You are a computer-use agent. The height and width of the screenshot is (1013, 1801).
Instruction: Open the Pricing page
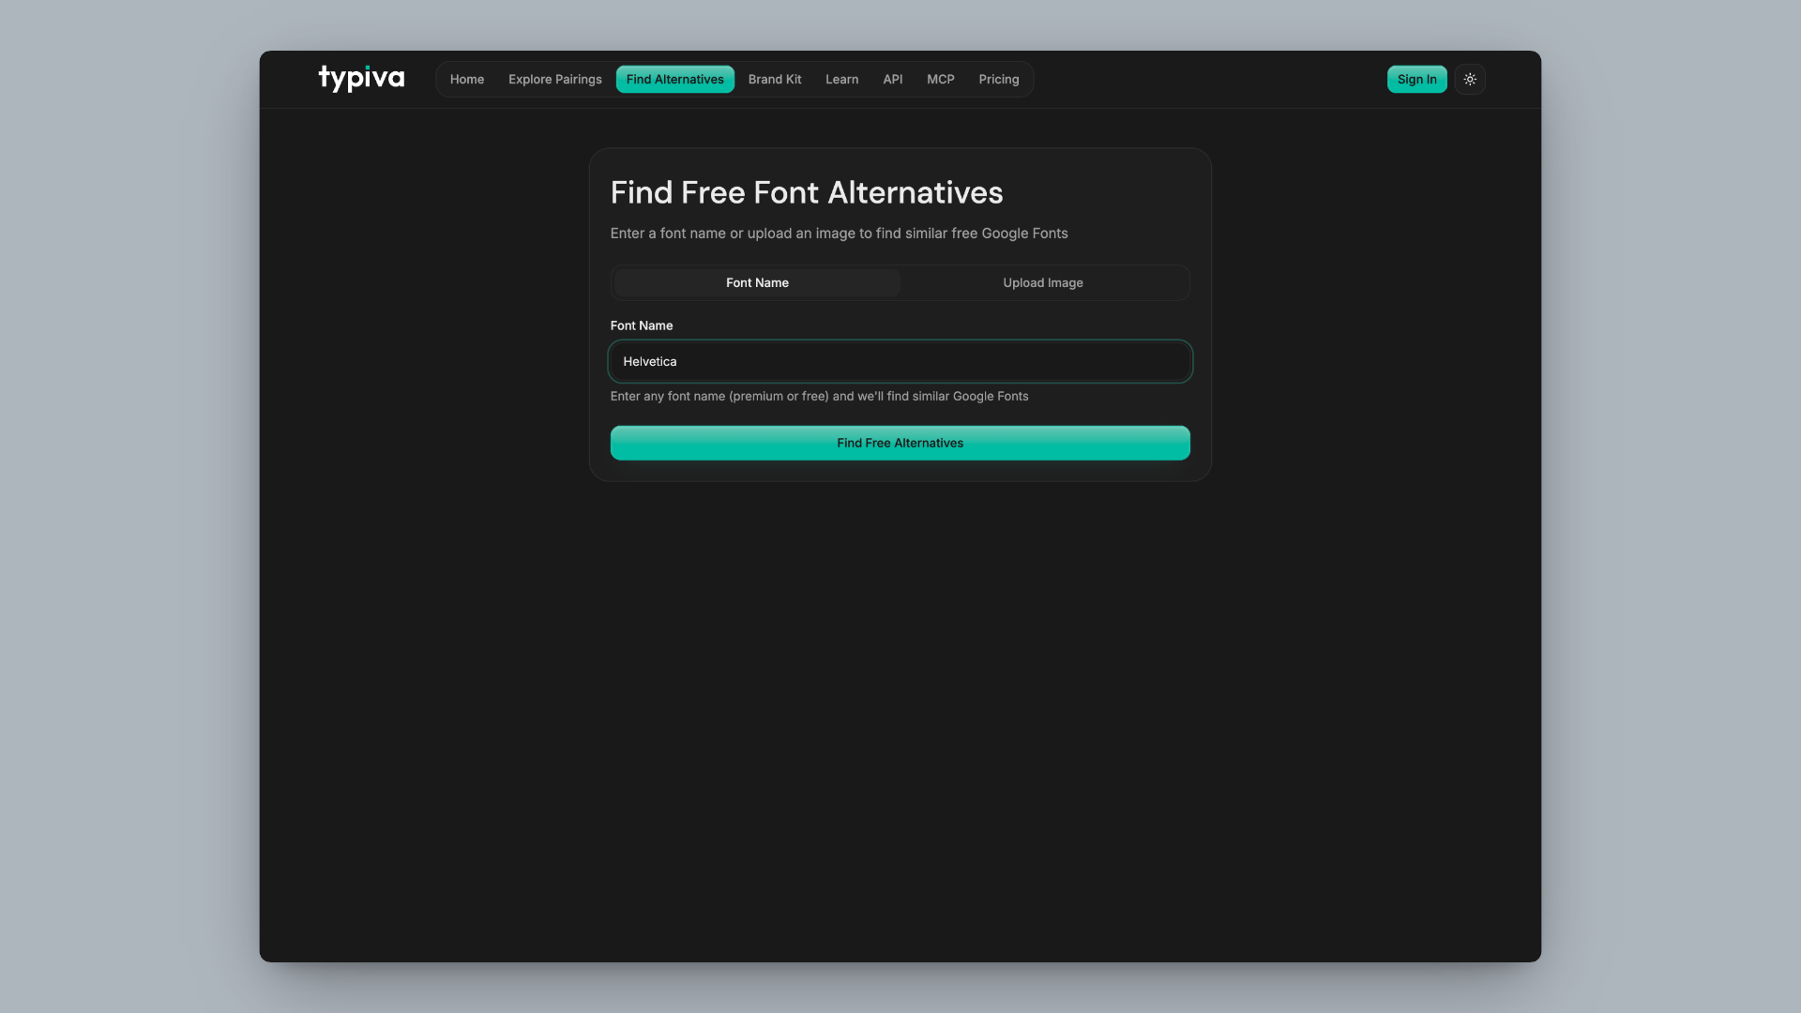(998, 79)
